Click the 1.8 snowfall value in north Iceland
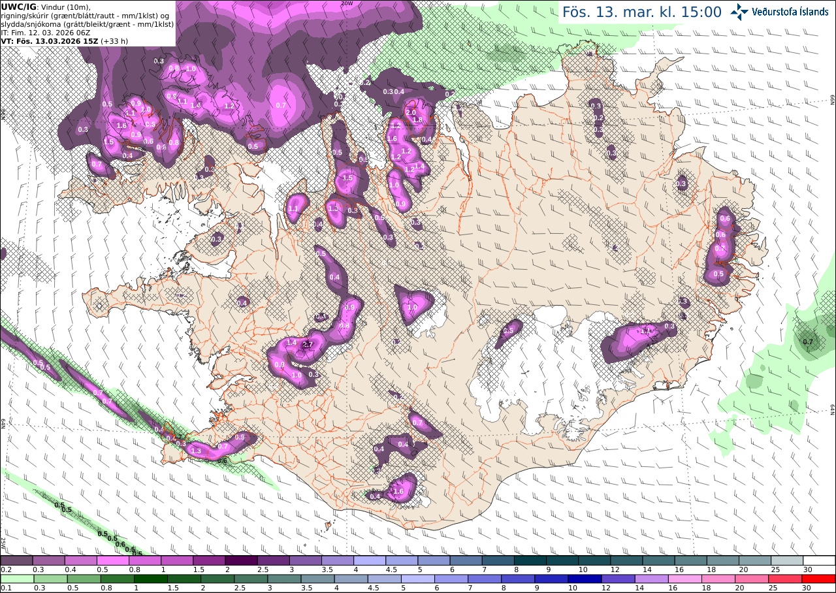This screenshot has height=593, width=836. click(419, 120)
